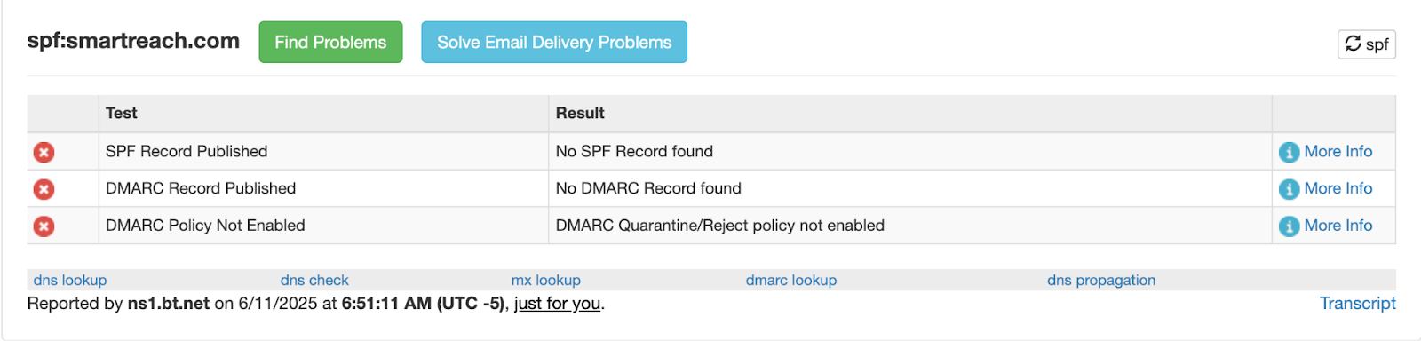View the Transcript link

click(1358, 304)
